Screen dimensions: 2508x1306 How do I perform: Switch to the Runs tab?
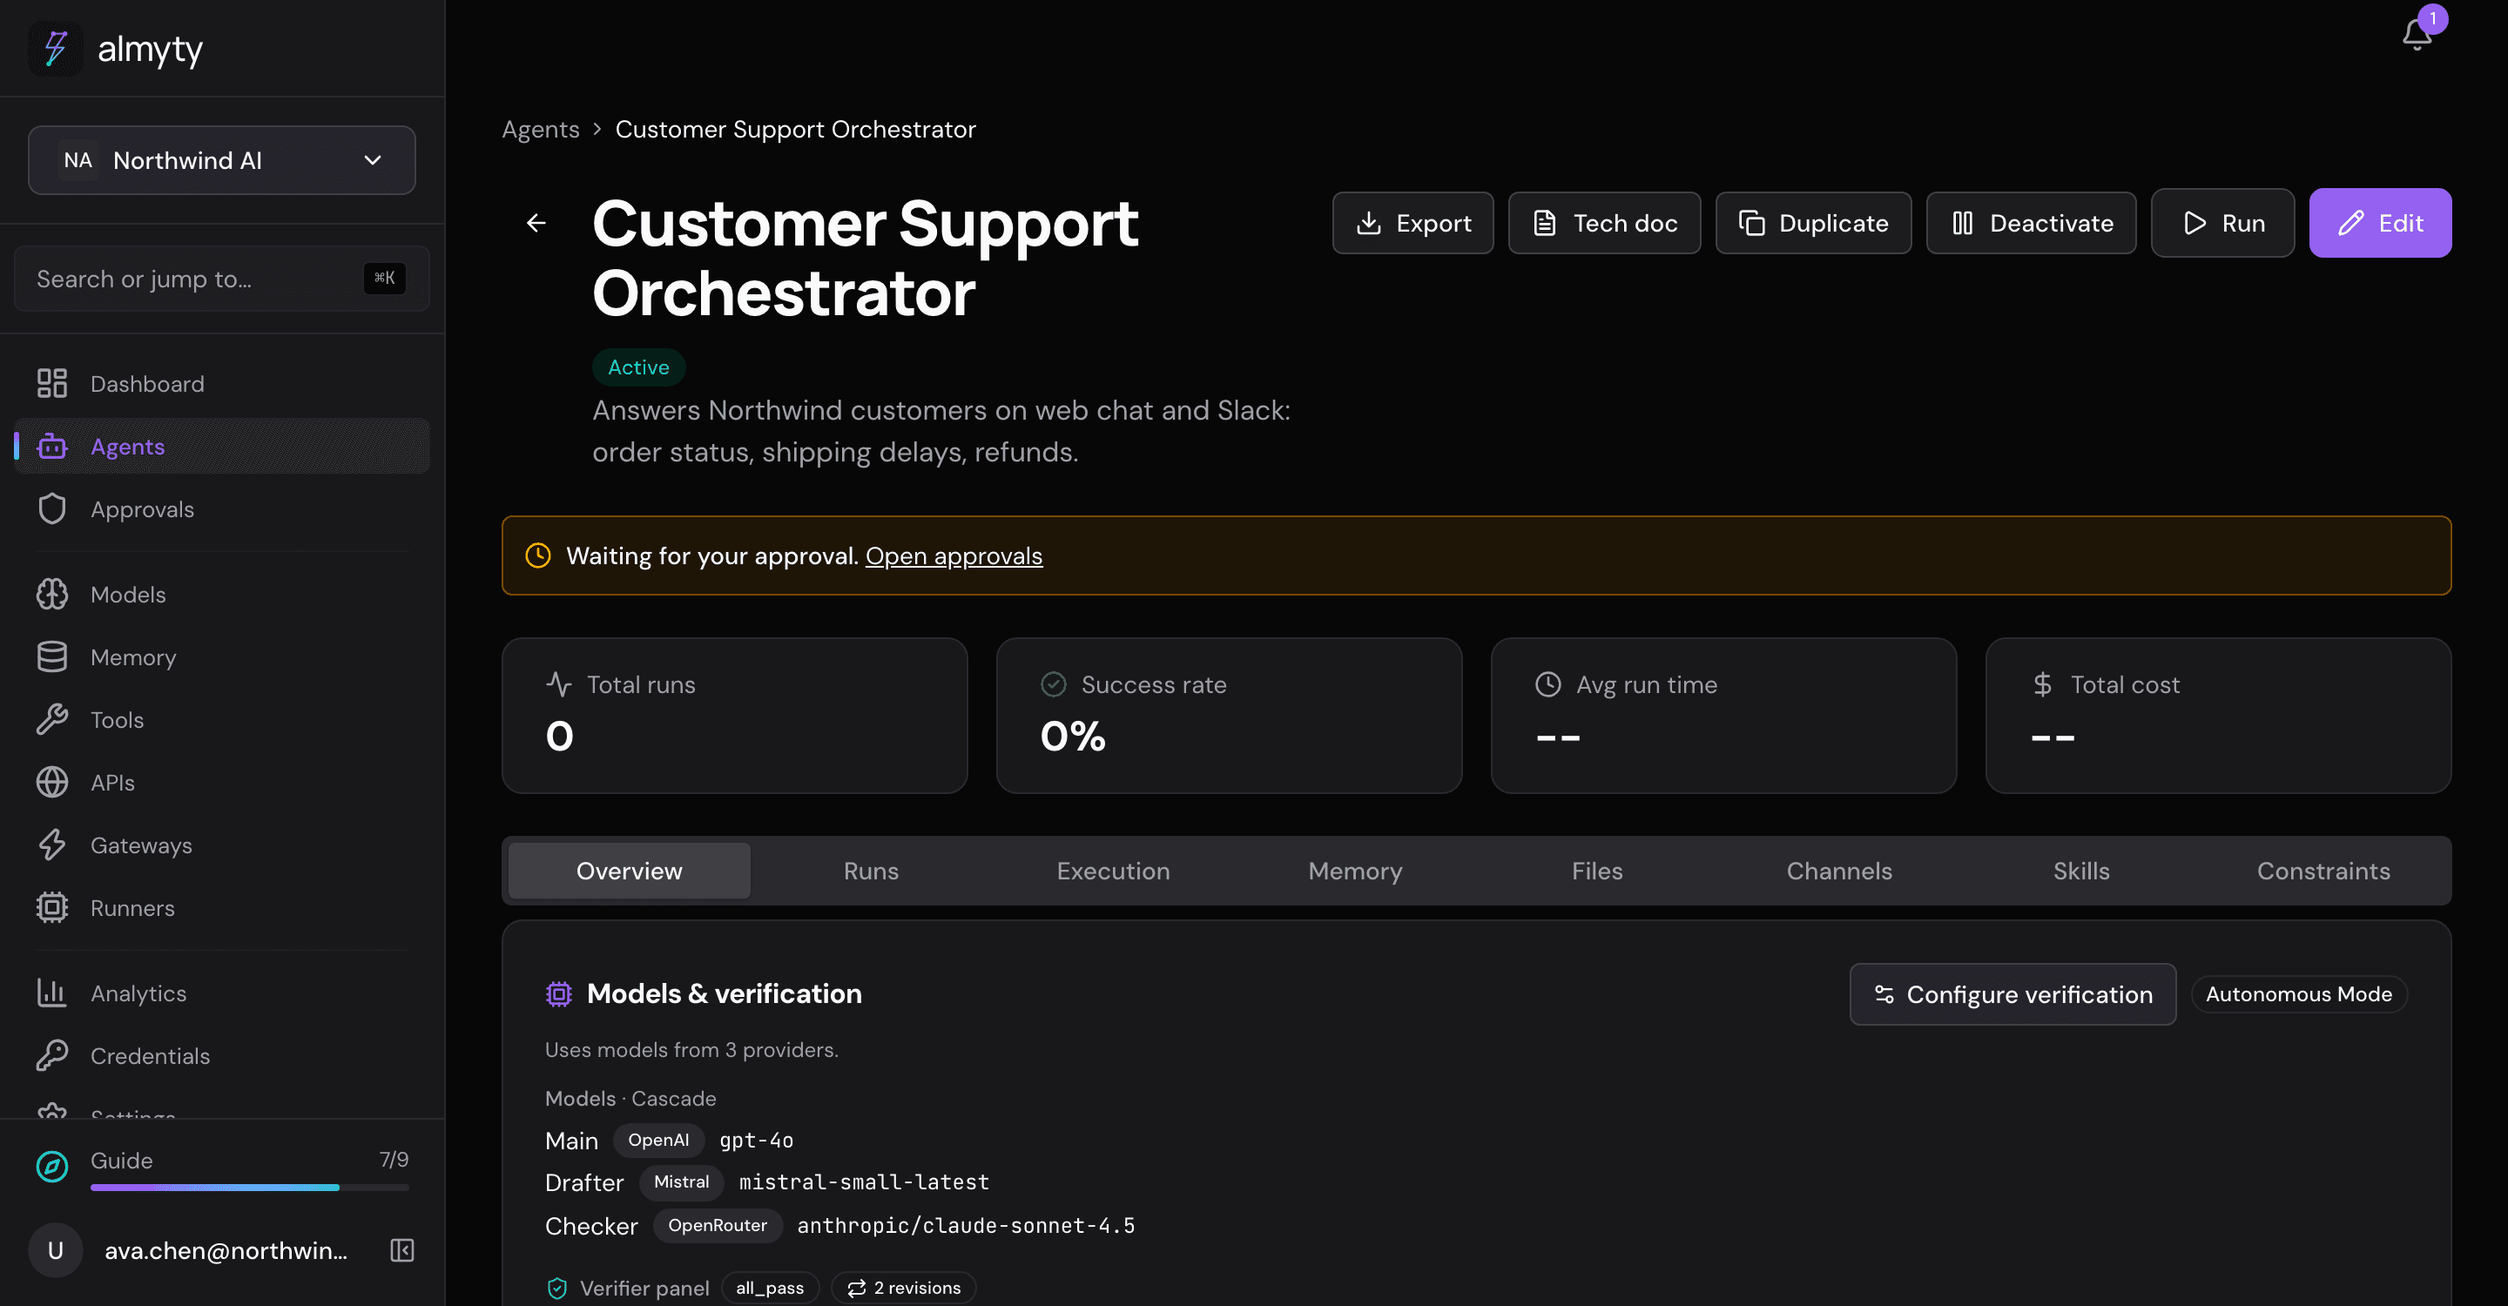click(x=872, y=871)
